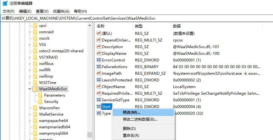Click the REG_BINARY type cell
273x140 pixels.
pos(147,67)
